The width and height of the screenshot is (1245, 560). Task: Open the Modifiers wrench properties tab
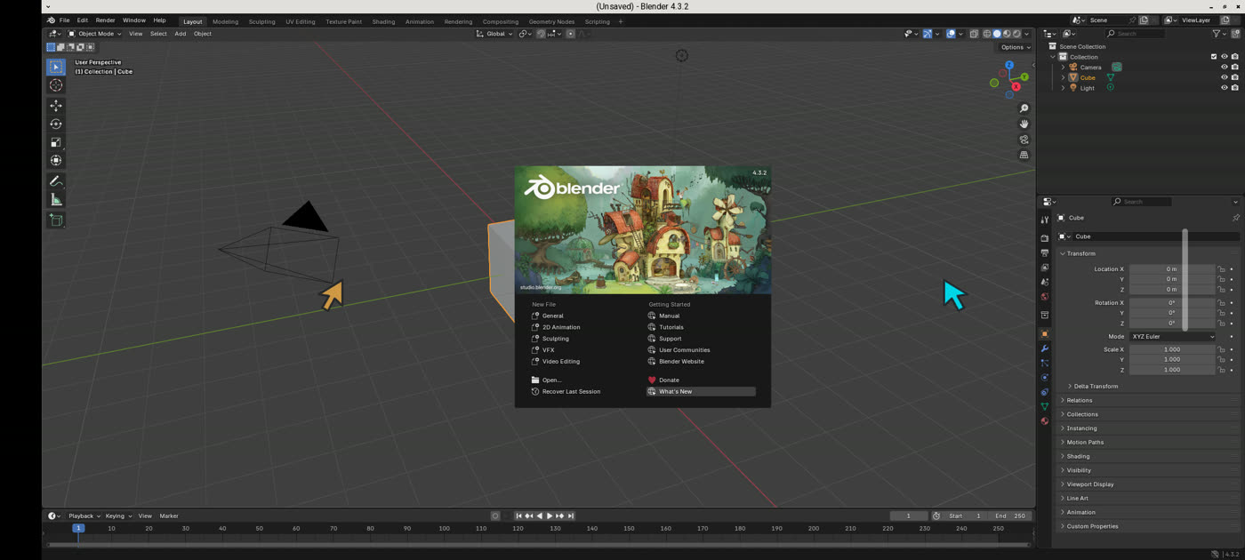pyautogui.click(x=1045, y=348)
